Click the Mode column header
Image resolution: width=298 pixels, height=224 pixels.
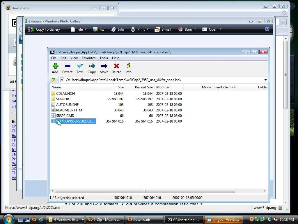[198, 87]
